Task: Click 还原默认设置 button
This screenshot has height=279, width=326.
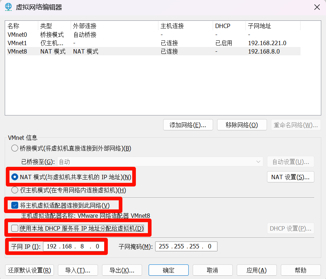Action: [x=30, y=270]
